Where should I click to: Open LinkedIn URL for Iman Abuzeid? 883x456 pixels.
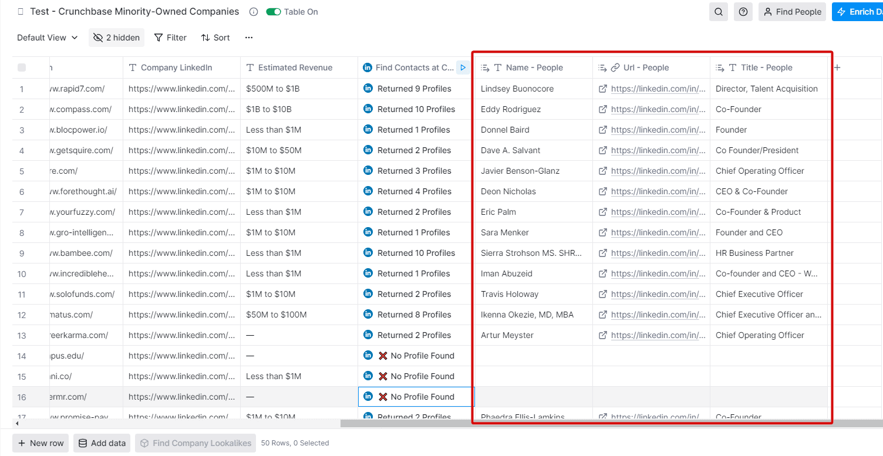tap(658, 273)
